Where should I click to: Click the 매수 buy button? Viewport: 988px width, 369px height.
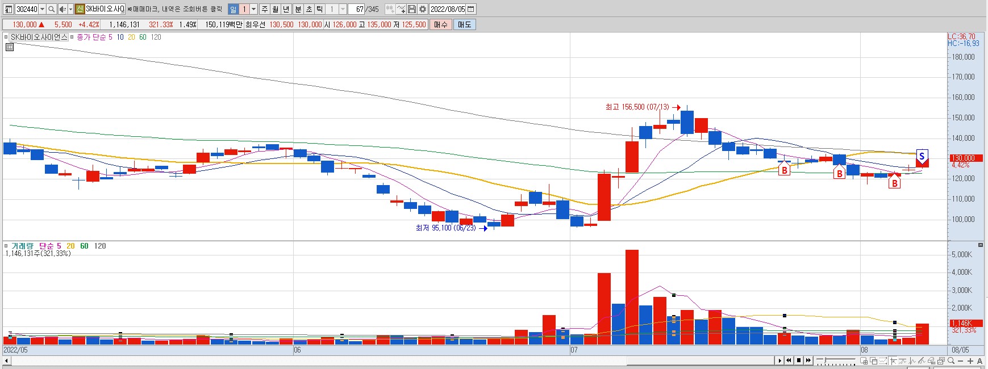[x=440, y=24]
